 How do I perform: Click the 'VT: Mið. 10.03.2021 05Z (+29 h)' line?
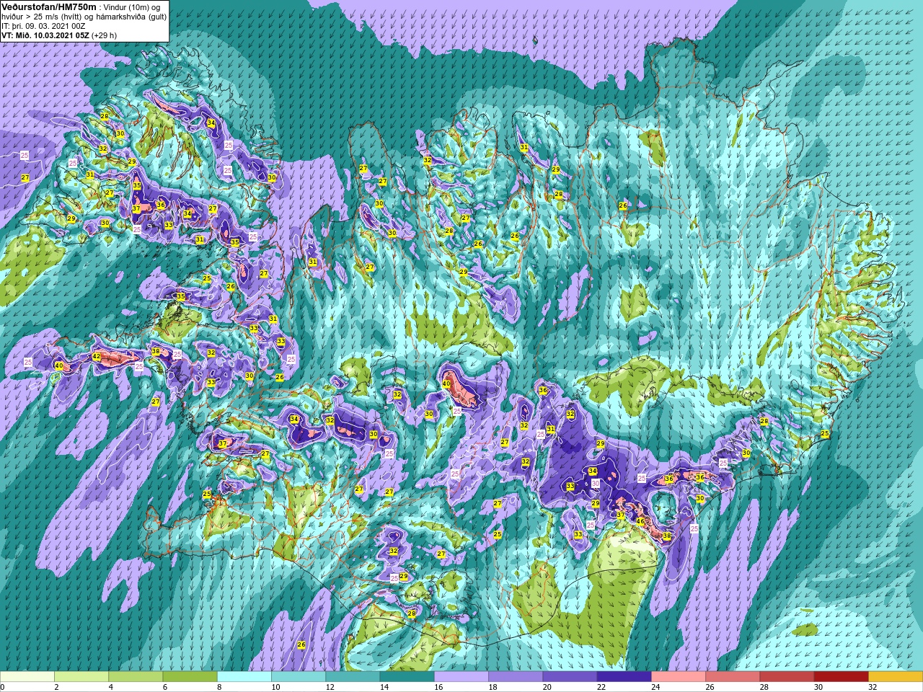(x=59, y=35)
